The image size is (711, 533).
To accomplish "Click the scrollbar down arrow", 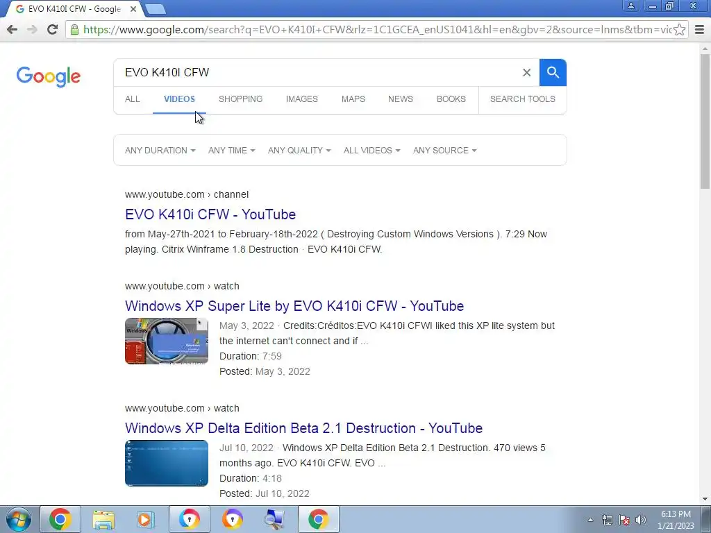I will click(705, 499).
